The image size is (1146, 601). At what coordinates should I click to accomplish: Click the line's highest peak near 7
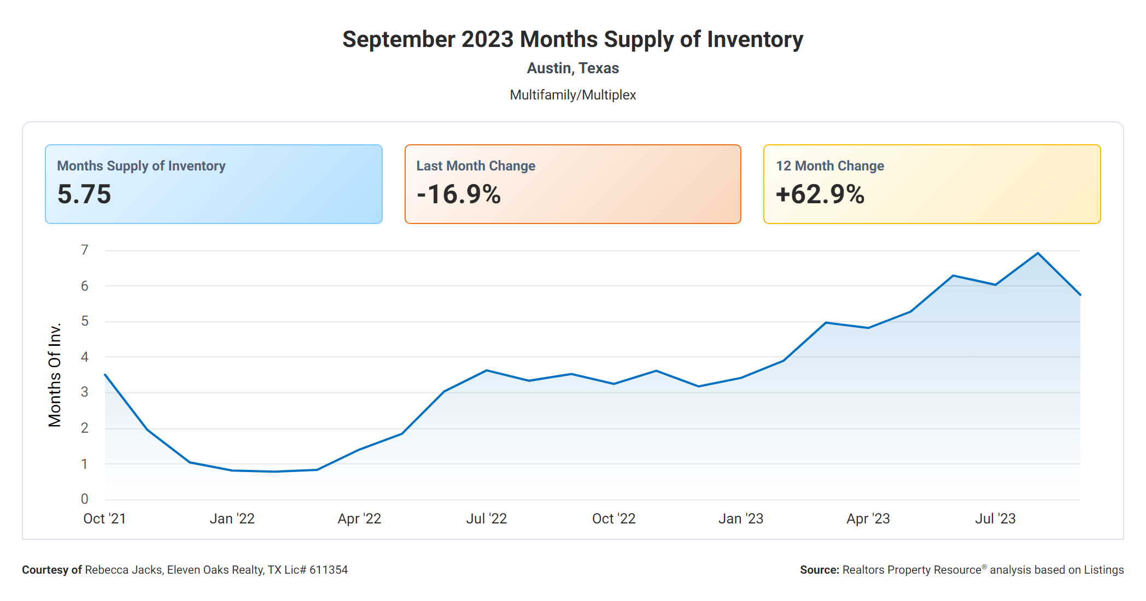[1038, 253]
